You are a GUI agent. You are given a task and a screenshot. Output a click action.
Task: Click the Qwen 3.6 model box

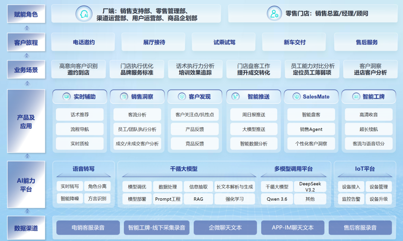(x=277, y=199)
